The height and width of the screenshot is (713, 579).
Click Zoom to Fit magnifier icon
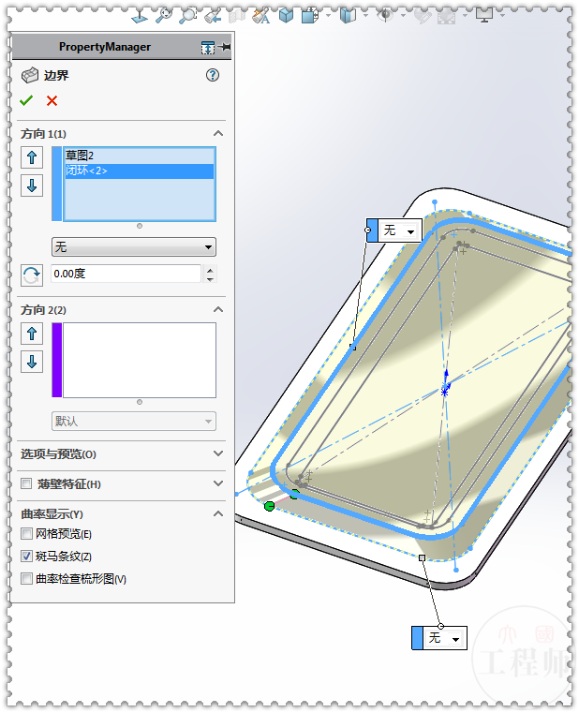[x=164, y=16]
